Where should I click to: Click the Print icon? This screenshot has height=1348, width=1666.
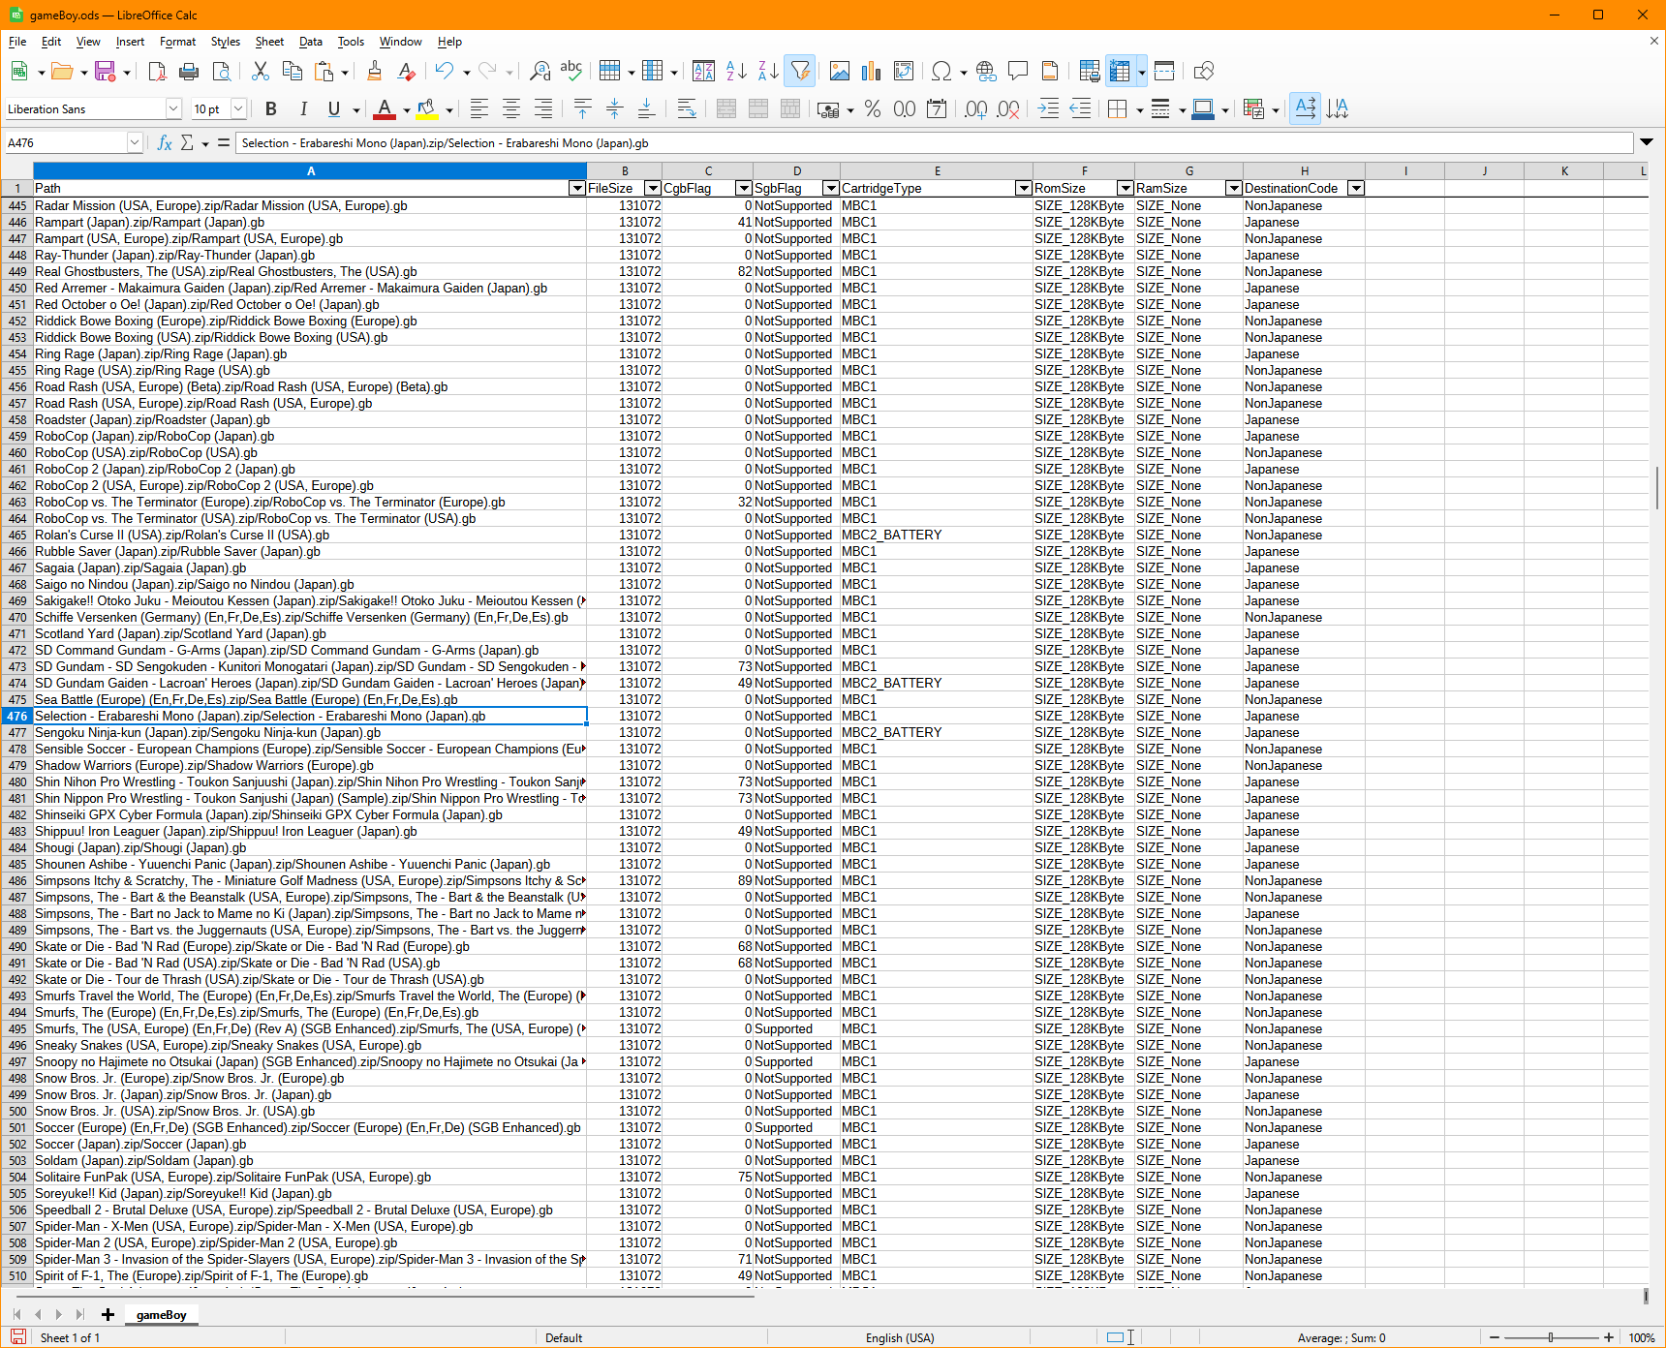(189, 71)
